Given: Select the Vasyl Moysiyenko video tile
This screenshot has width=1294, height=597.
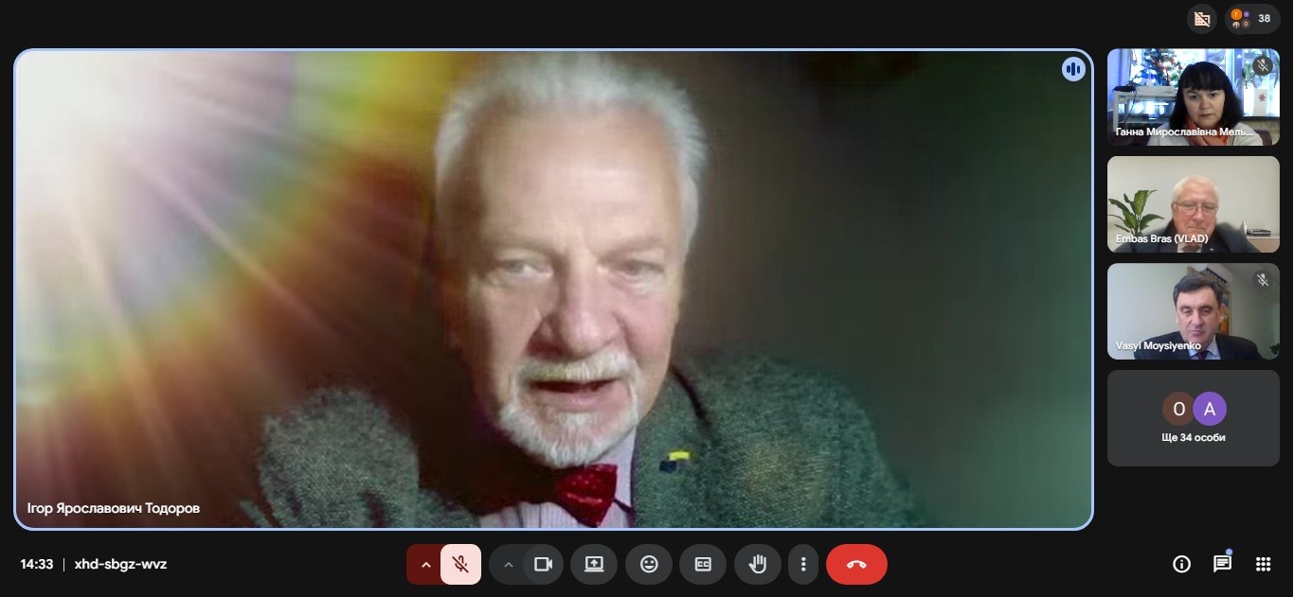Looking at the screenshot, I should pyautogui.click(x=1193, y=310).
